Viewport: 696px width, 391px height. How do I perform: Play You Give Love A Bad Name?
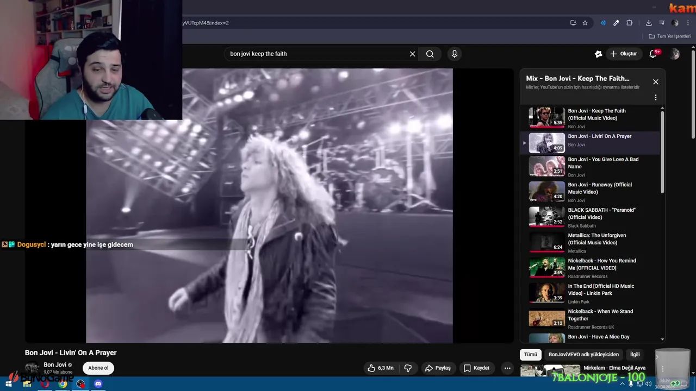590,167
